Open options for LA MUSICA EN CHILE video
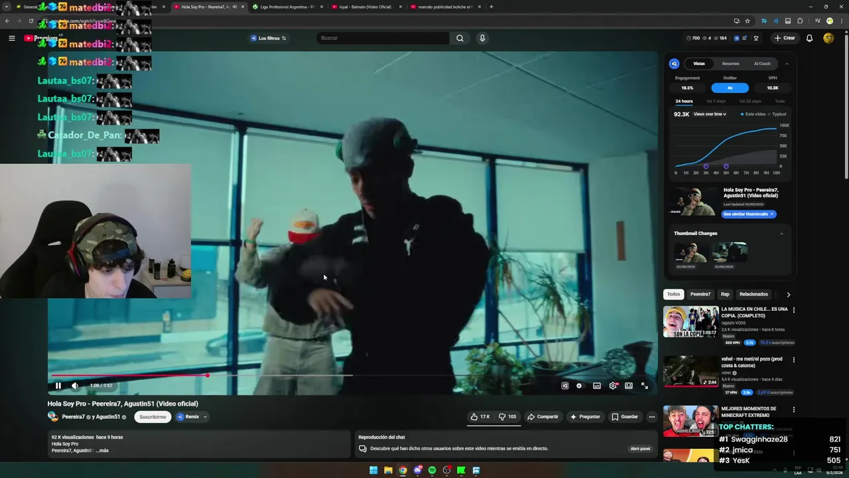Viewport: 849px width, 478px height. click(793, 310)
